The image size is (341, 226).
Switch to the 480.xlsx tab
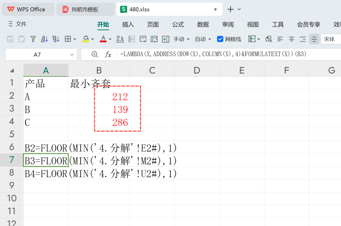tap(169, 9)
